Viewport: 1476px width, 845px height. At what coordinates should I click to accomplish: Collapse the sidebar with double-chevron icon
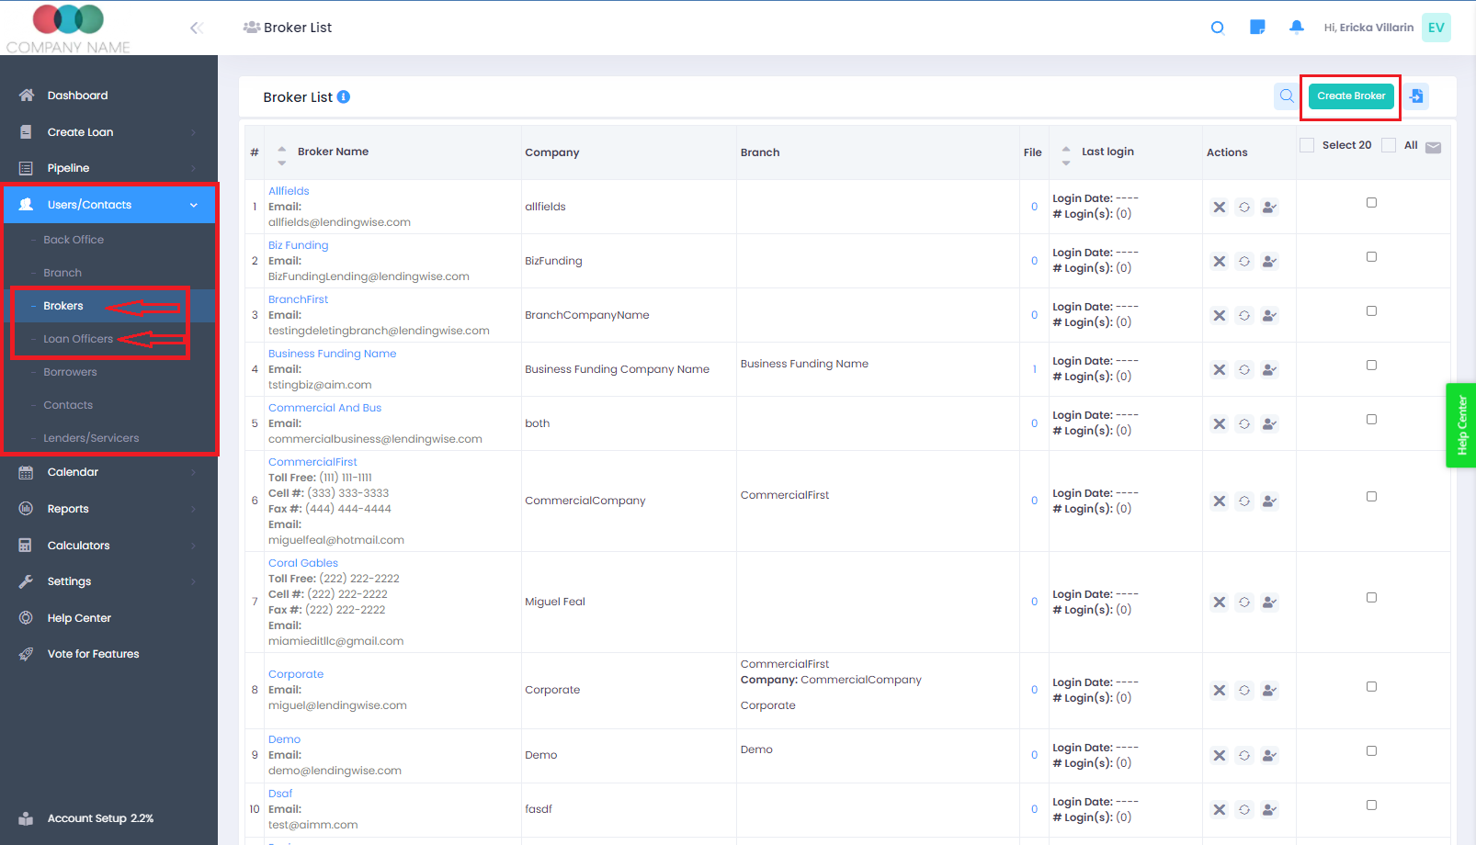tap(197, 28)
